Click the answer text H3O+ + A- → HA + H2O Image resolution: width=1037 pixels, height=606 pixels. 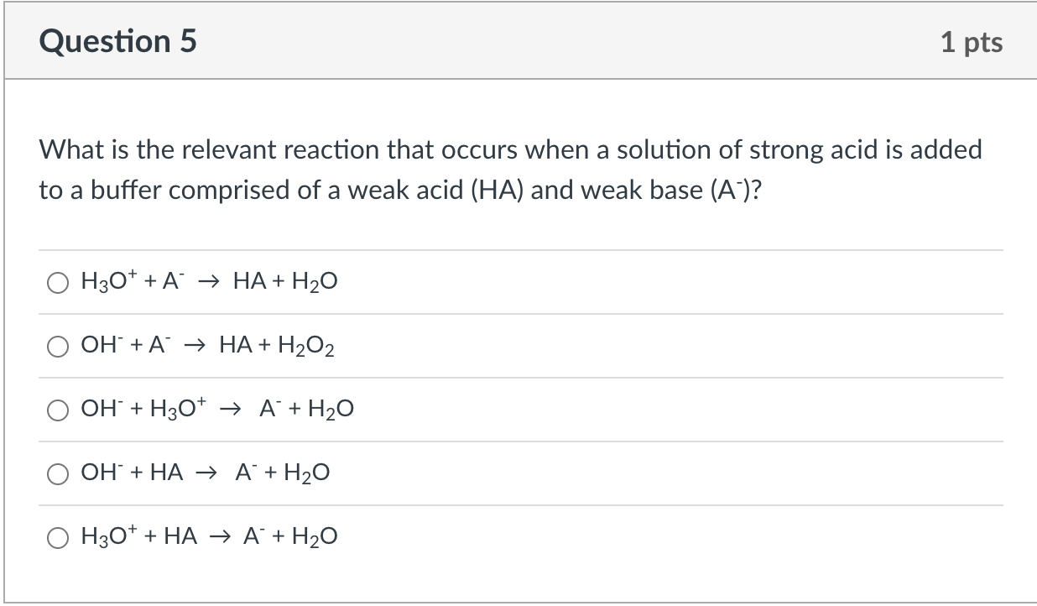[209, 282]
